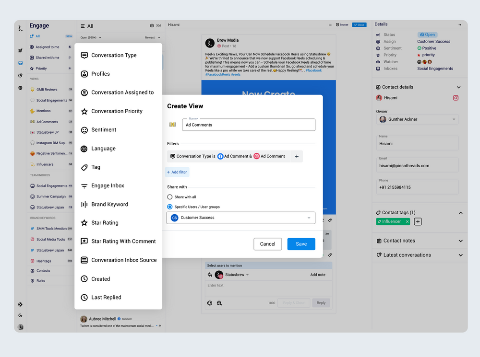480x357 pixels.
Task: Expand the Contact notes section
Action: pos(460,241)
